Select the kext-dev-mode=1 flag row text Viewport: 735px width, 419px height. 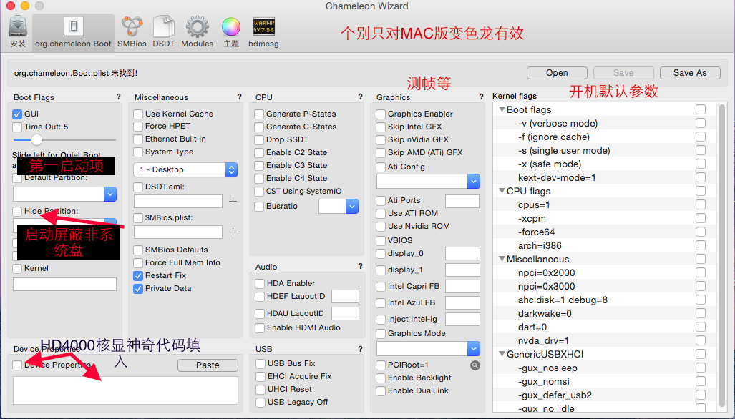(x=557, y=177)
